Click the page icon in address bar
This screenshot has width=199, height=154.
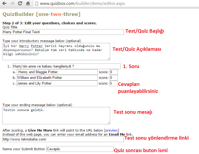tap(36, 4)
